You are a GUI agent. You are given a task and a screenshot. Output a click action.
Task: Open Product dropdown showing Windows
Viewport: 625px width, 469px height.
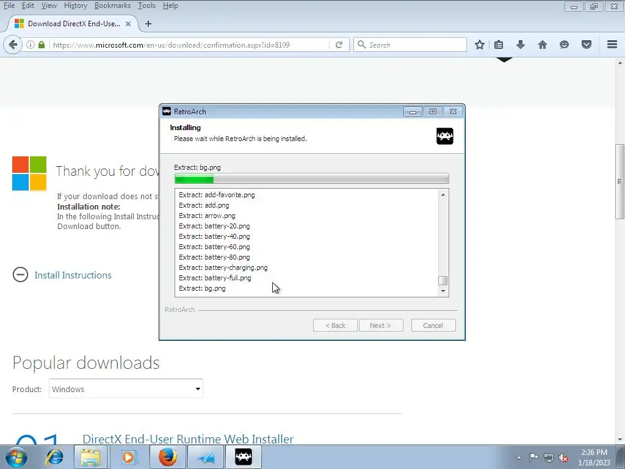tap(126, 389)
